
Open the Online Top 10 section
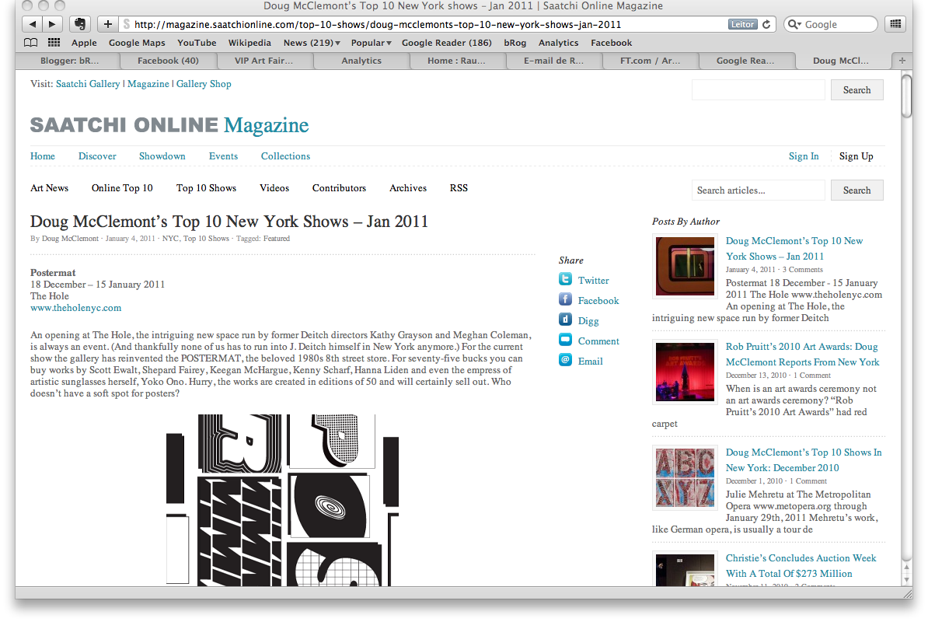pos(122,188)
